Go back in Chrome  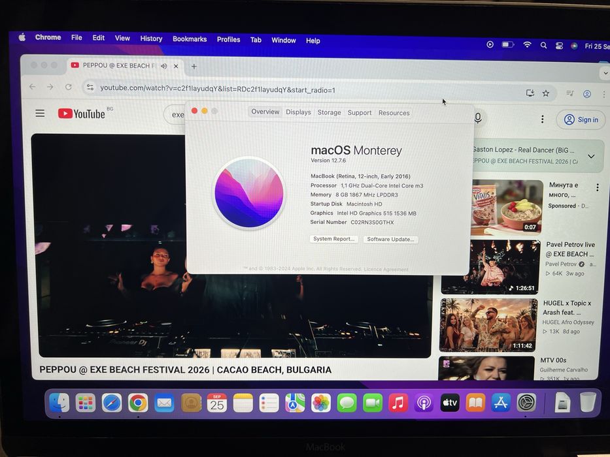[32, 87]
